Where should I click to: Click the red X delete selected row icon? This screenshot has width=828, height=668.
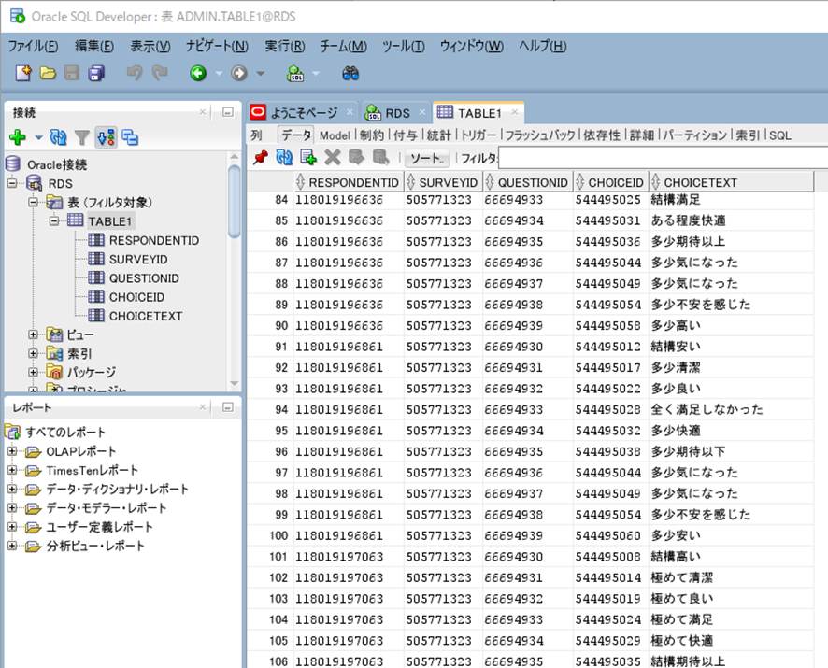tap(332, 157)
